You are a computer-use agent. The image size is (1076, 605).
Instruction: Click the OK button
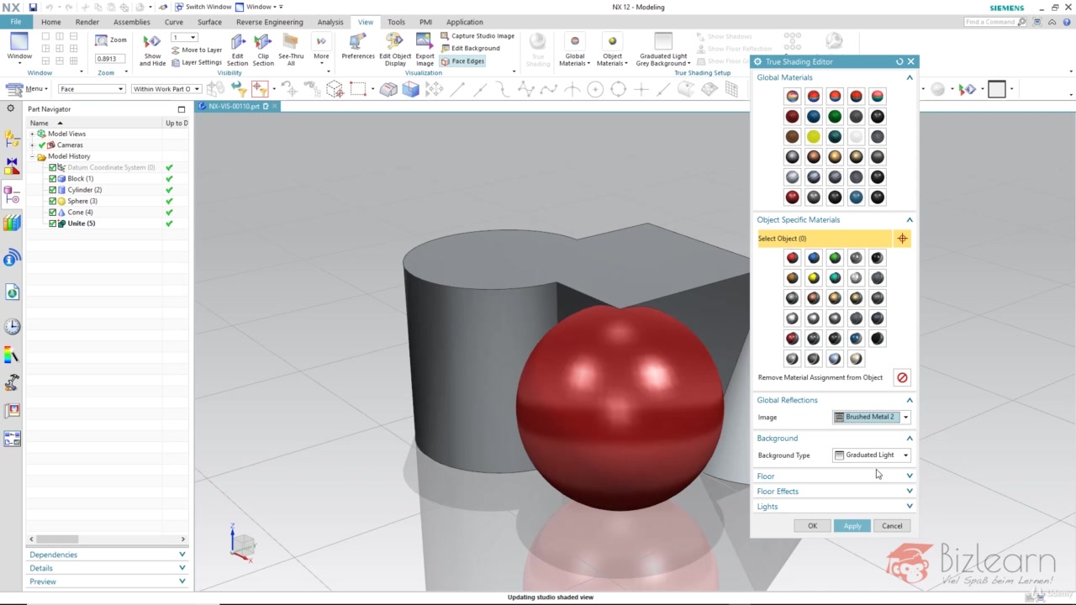click(812, 525)
